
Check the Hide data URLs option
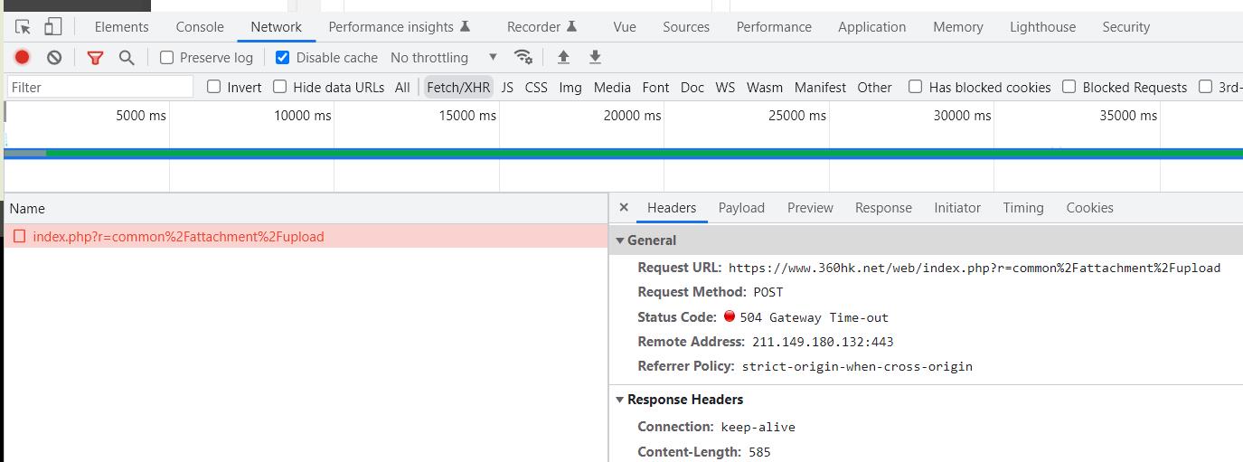(x=280, y=87)
